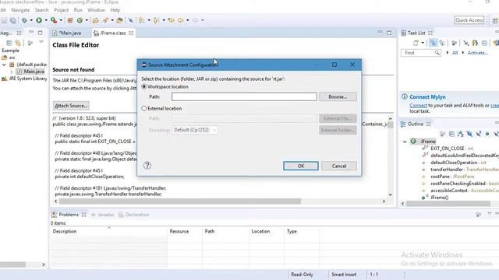Open the Help menu
The width and height of the screenshot is (499, 280).
115,10
